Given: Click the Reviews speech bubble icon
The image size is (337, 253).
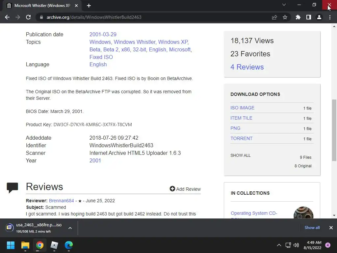Looking at the screenshot, I should click(x=12, y=187).
